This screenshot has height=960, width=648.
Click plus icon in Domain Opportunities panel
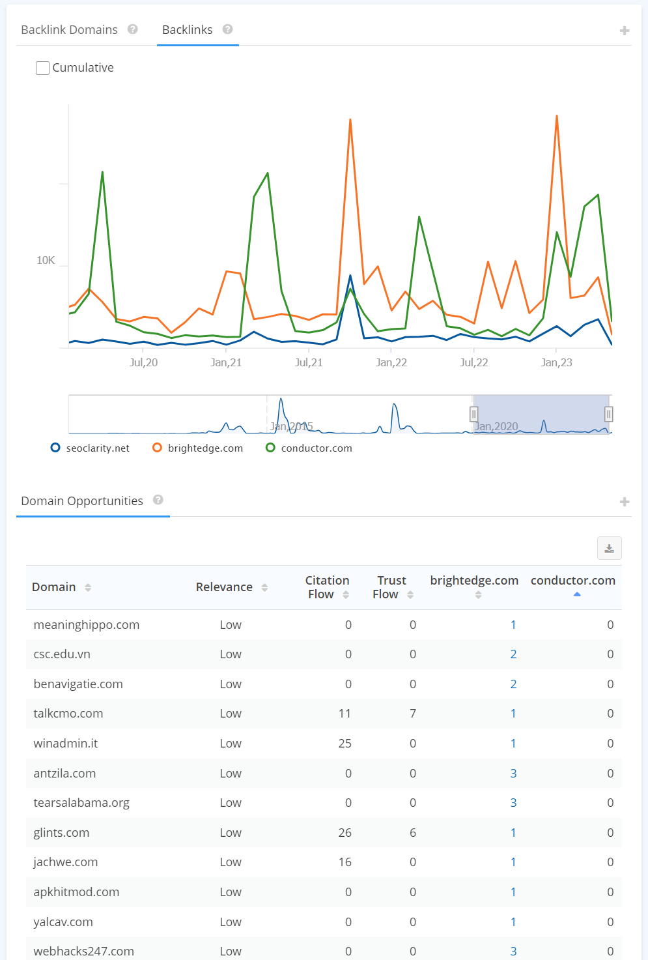click(x=625, y=502)
